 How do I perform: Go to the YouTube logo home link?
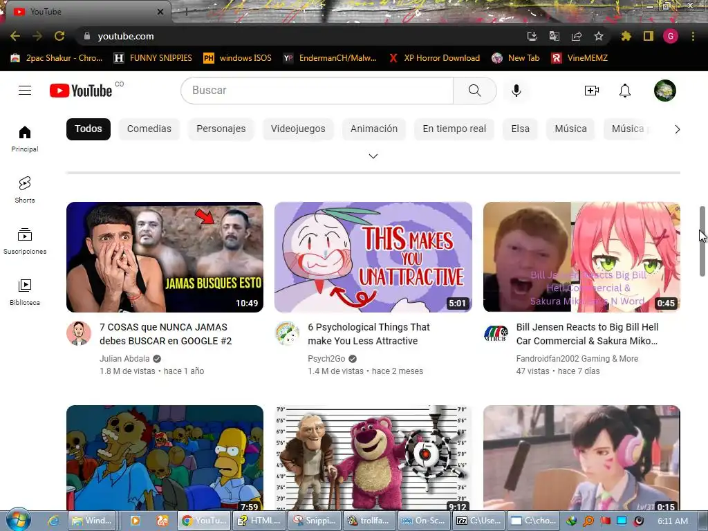[x=81, y=91]
